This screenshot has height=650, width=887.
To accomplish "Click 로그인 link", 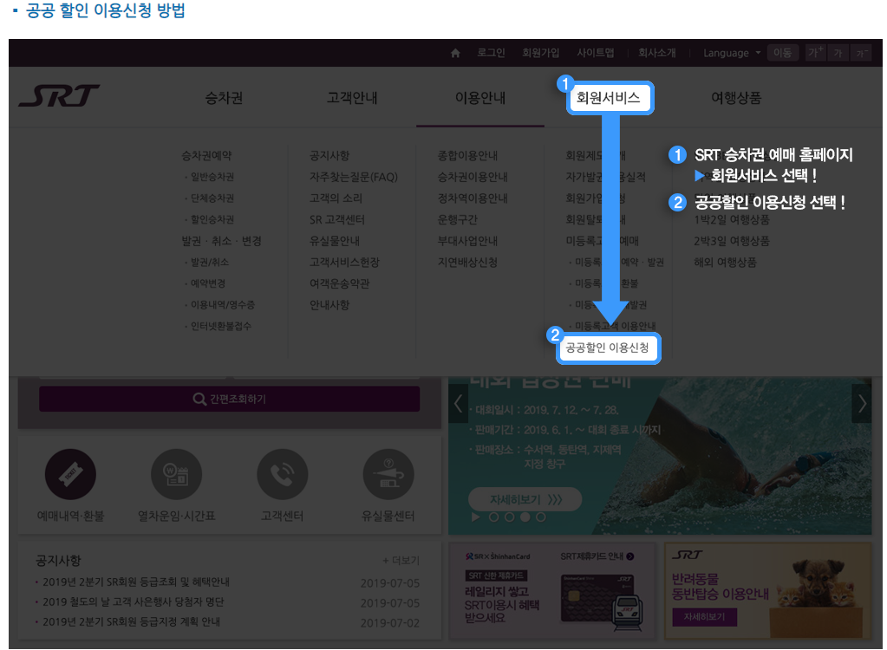I will (491, 53).
